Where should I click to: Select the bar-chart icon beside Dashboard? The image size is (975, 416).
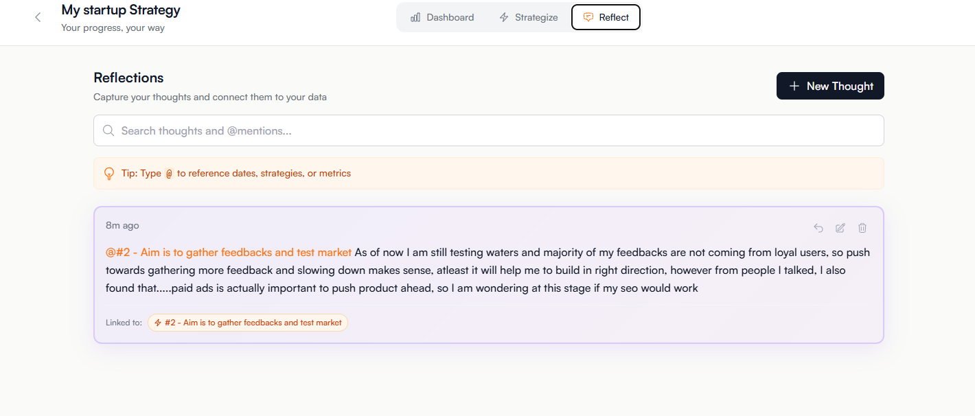click(415, 16)
